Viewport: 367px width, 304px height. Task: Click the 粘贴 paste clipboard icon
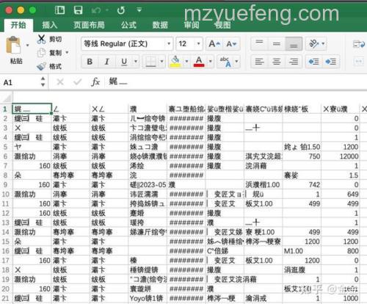pyautogui.click(x=14, y=46)
